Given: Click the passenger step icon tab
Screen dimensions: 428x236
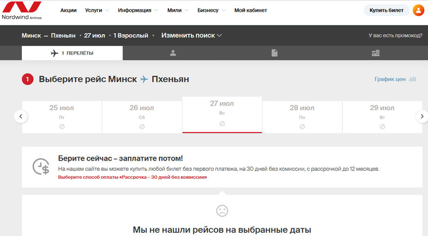Looking at the screenshot, I should pos(173,53).
